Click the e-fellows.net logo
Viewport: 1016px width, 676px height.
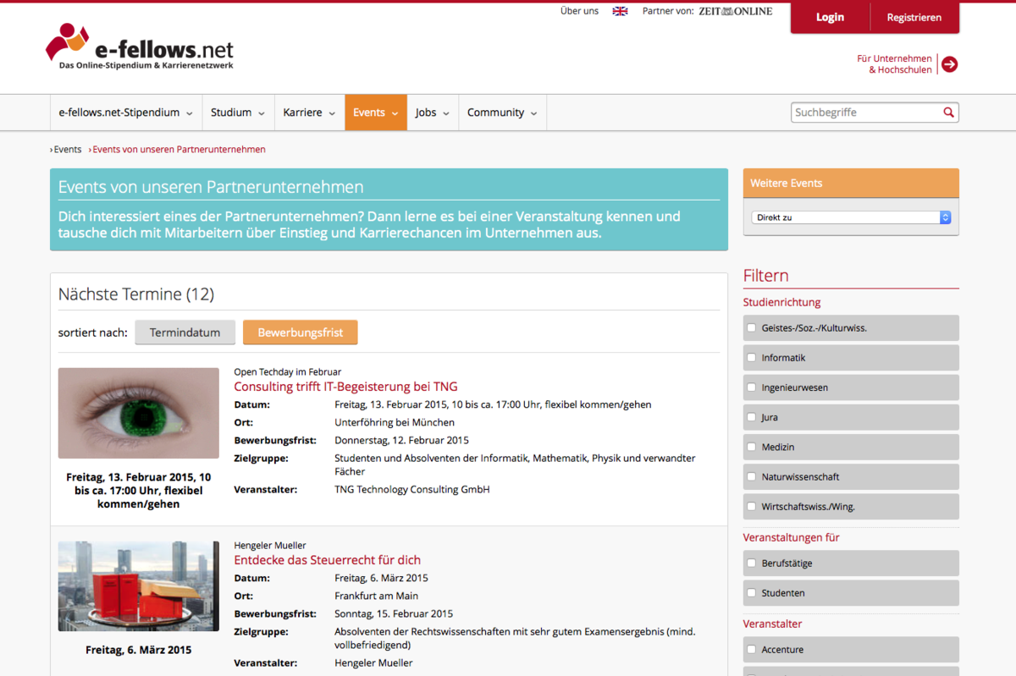click(x=140, y=47)
